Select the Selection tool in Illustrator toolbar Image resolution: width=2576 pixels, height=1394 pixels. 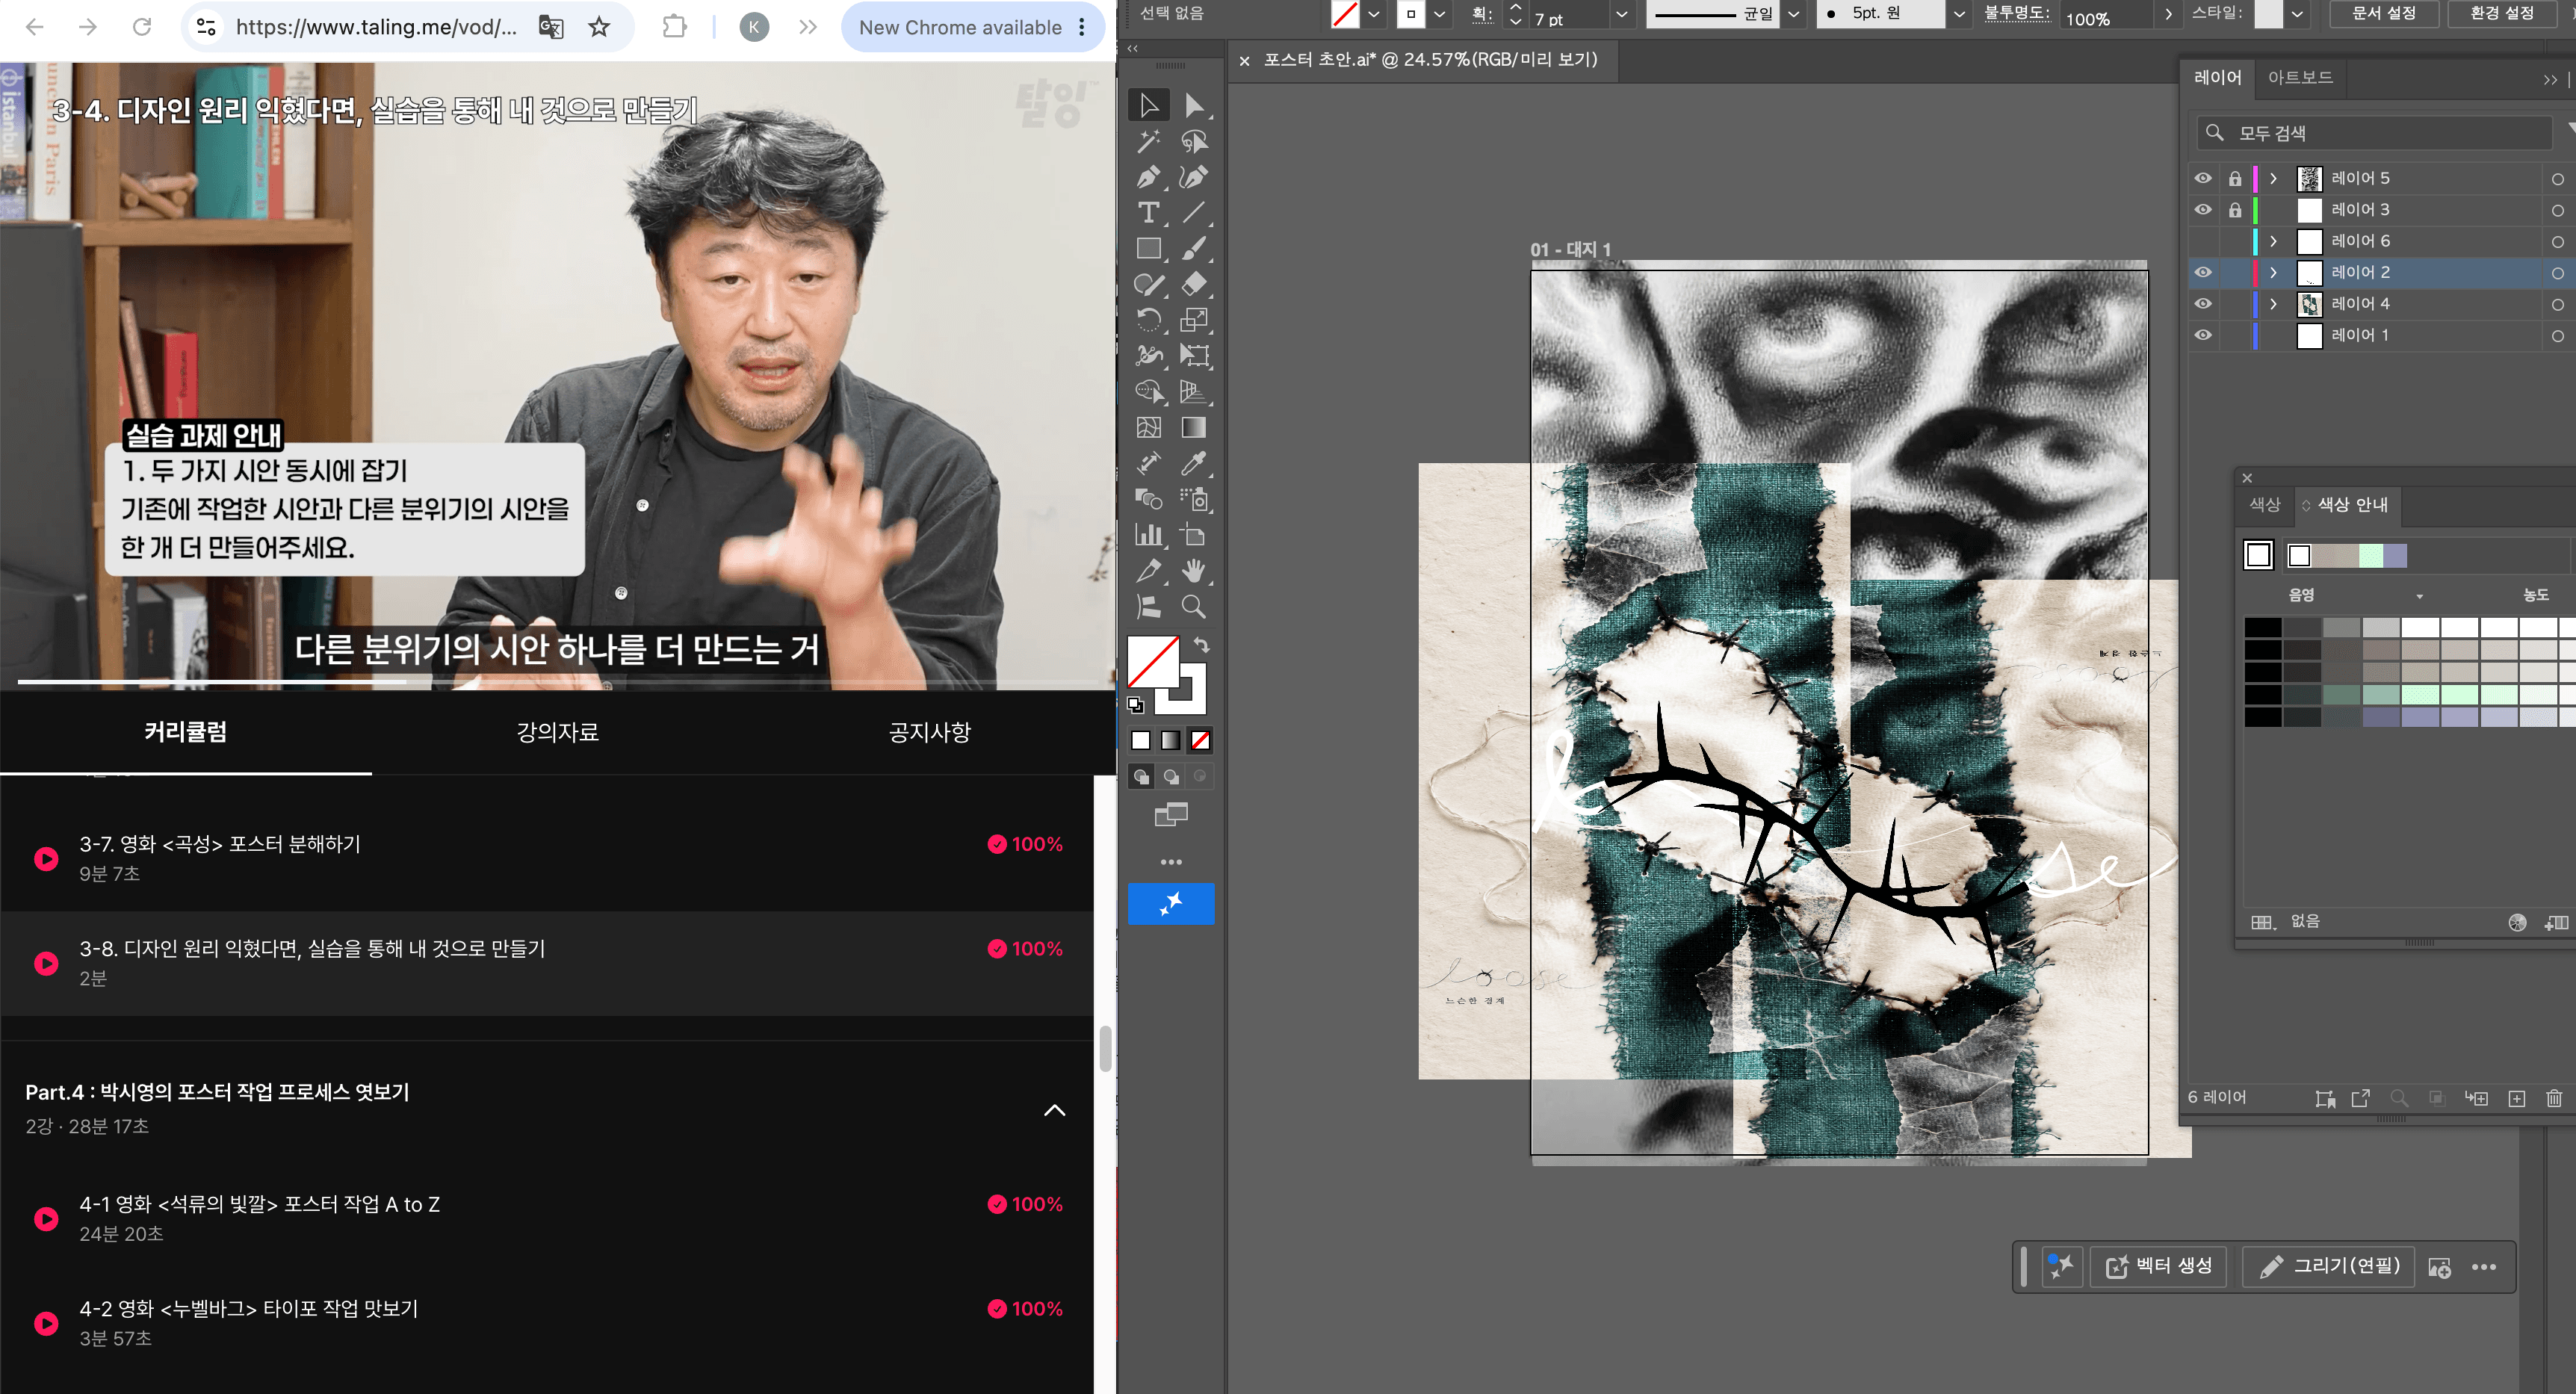(x=1148, y=106)
